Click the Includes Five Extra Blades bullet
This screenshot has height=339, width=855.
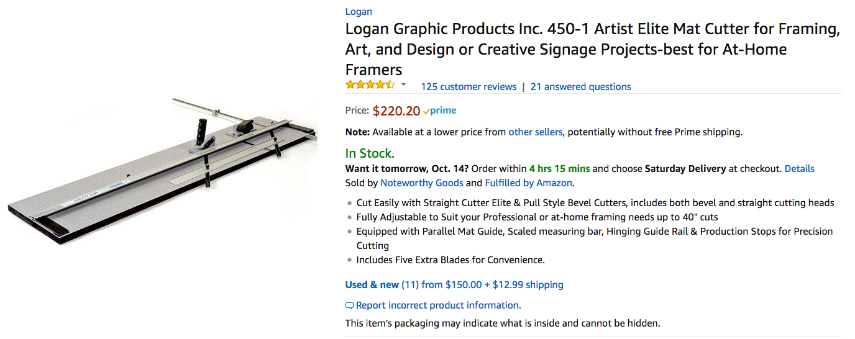pos(450,260)
